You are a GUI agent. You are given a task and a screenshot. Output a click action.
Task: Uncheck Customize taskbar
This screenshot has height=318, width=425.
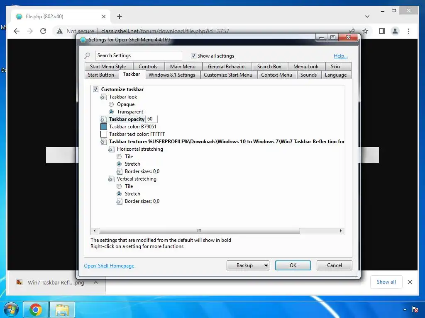95,89
